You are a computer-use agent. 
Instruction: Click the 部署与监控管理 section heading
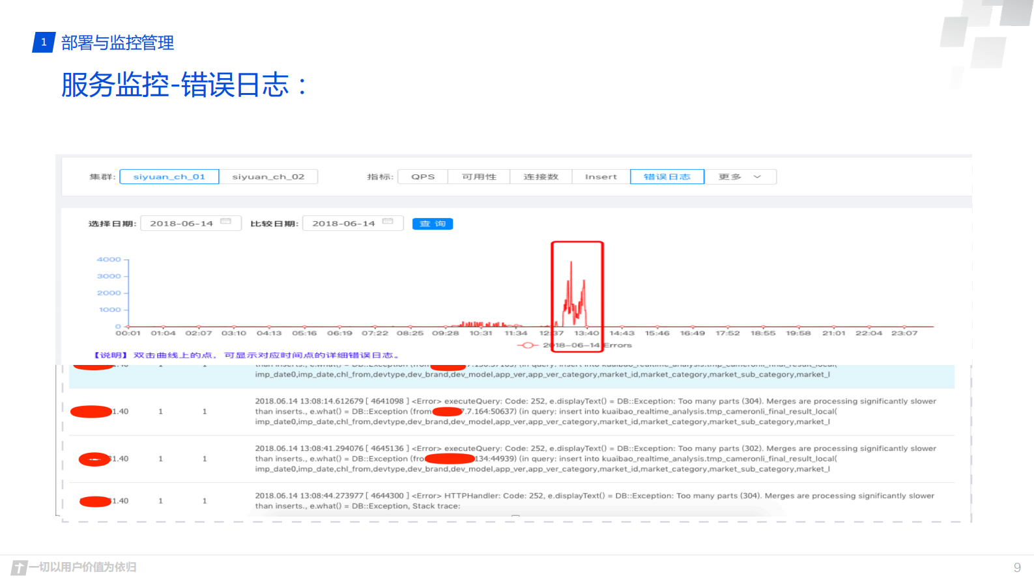click(117, 43)
